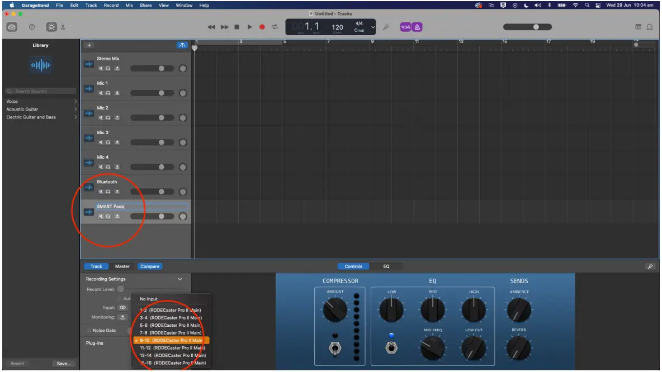Viewport: 662px width, 372px height.
Task: Open the Mix menu
Action: 129,5
